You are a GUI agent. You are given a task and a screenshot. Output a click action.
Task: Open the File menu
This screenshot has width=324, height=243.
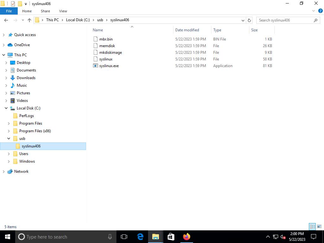9,11
